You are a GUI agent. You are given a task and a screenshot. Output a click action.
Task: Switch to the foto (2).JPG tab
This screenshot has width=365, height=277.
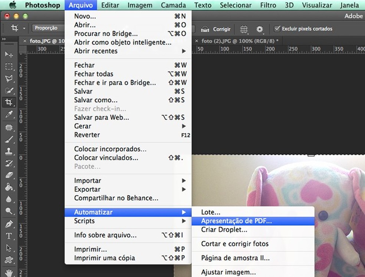[240, 41]
